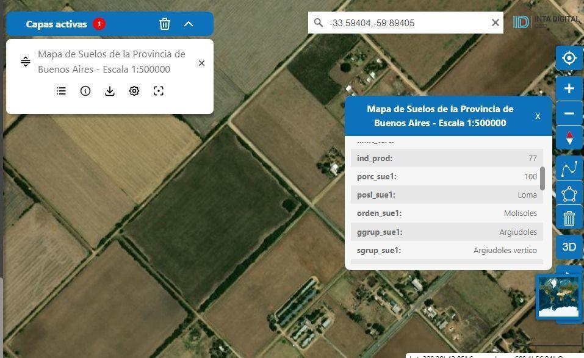Open soil map layer settings gear
The width and height of the screenshot is (584, 358).
pos(134,91)
